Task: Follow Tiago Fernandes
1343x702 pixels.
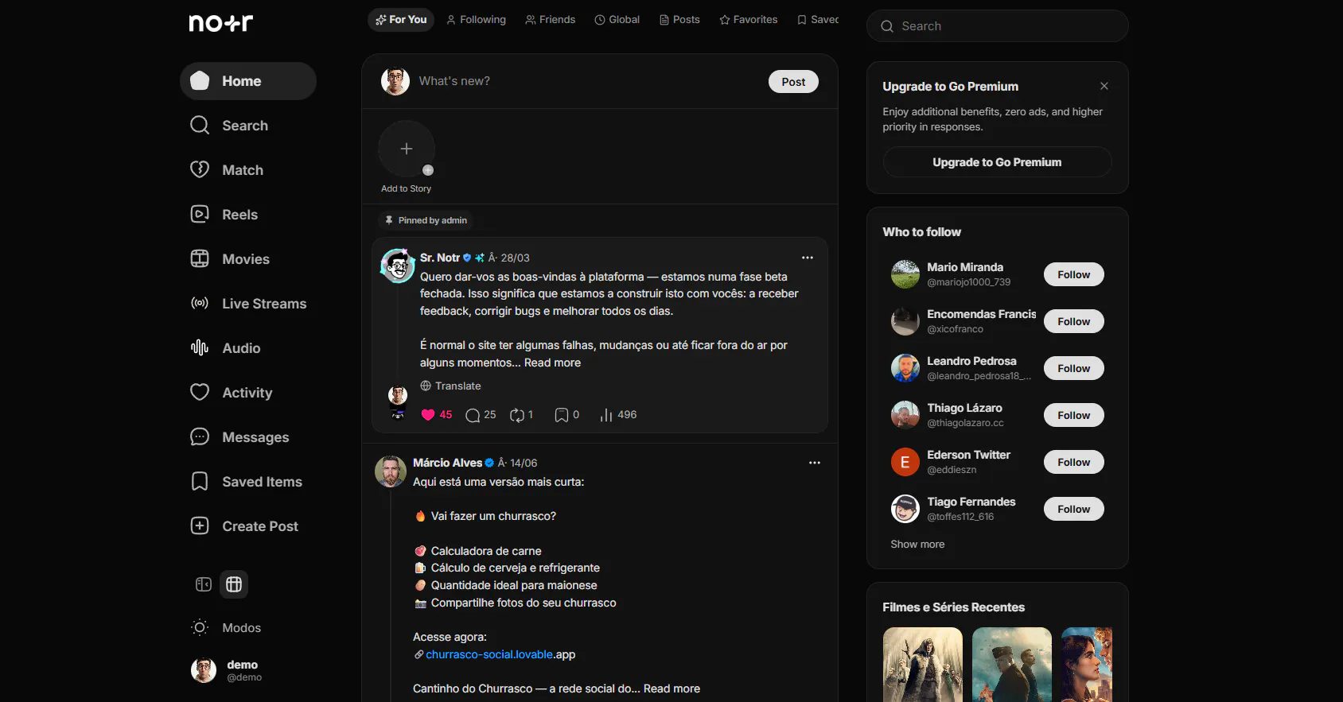Action: point(1074,509)
